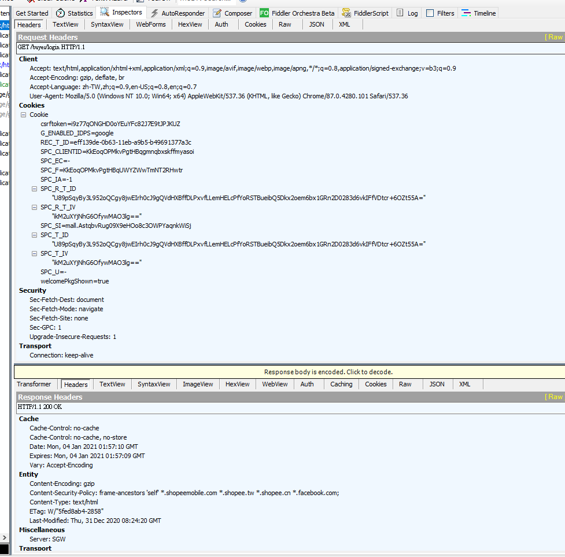Click the Composer pencil icon
The image size is (565, 557).
(x=217, y=13)
